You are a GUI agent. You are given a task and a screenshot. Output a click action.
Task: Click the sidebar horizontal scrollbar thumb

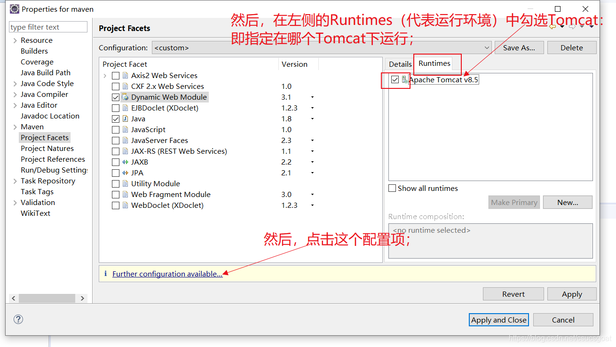(x=47, y=298)
